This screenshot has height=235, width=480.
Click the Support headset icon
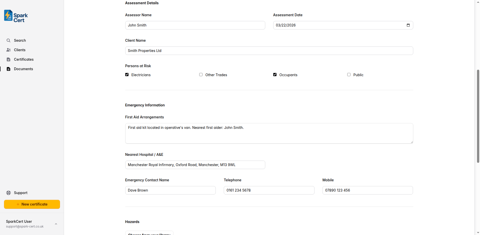(x=8, y=193)
